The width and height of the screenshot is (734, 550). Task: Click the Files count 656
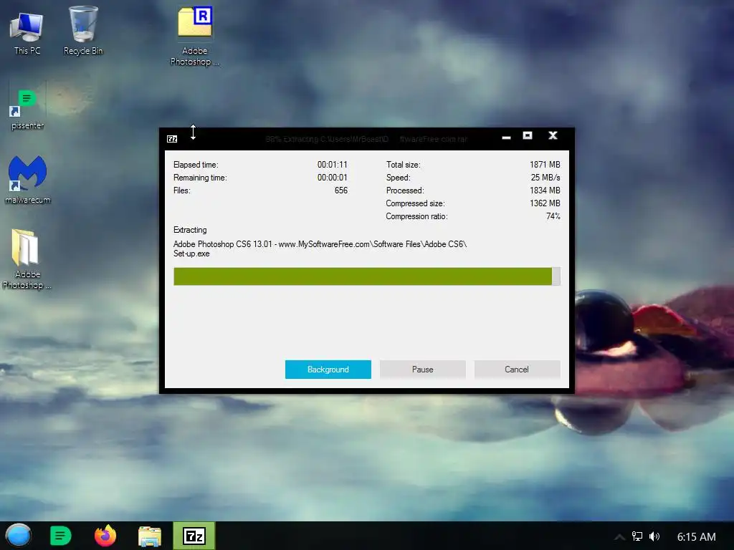coord(340,190)
